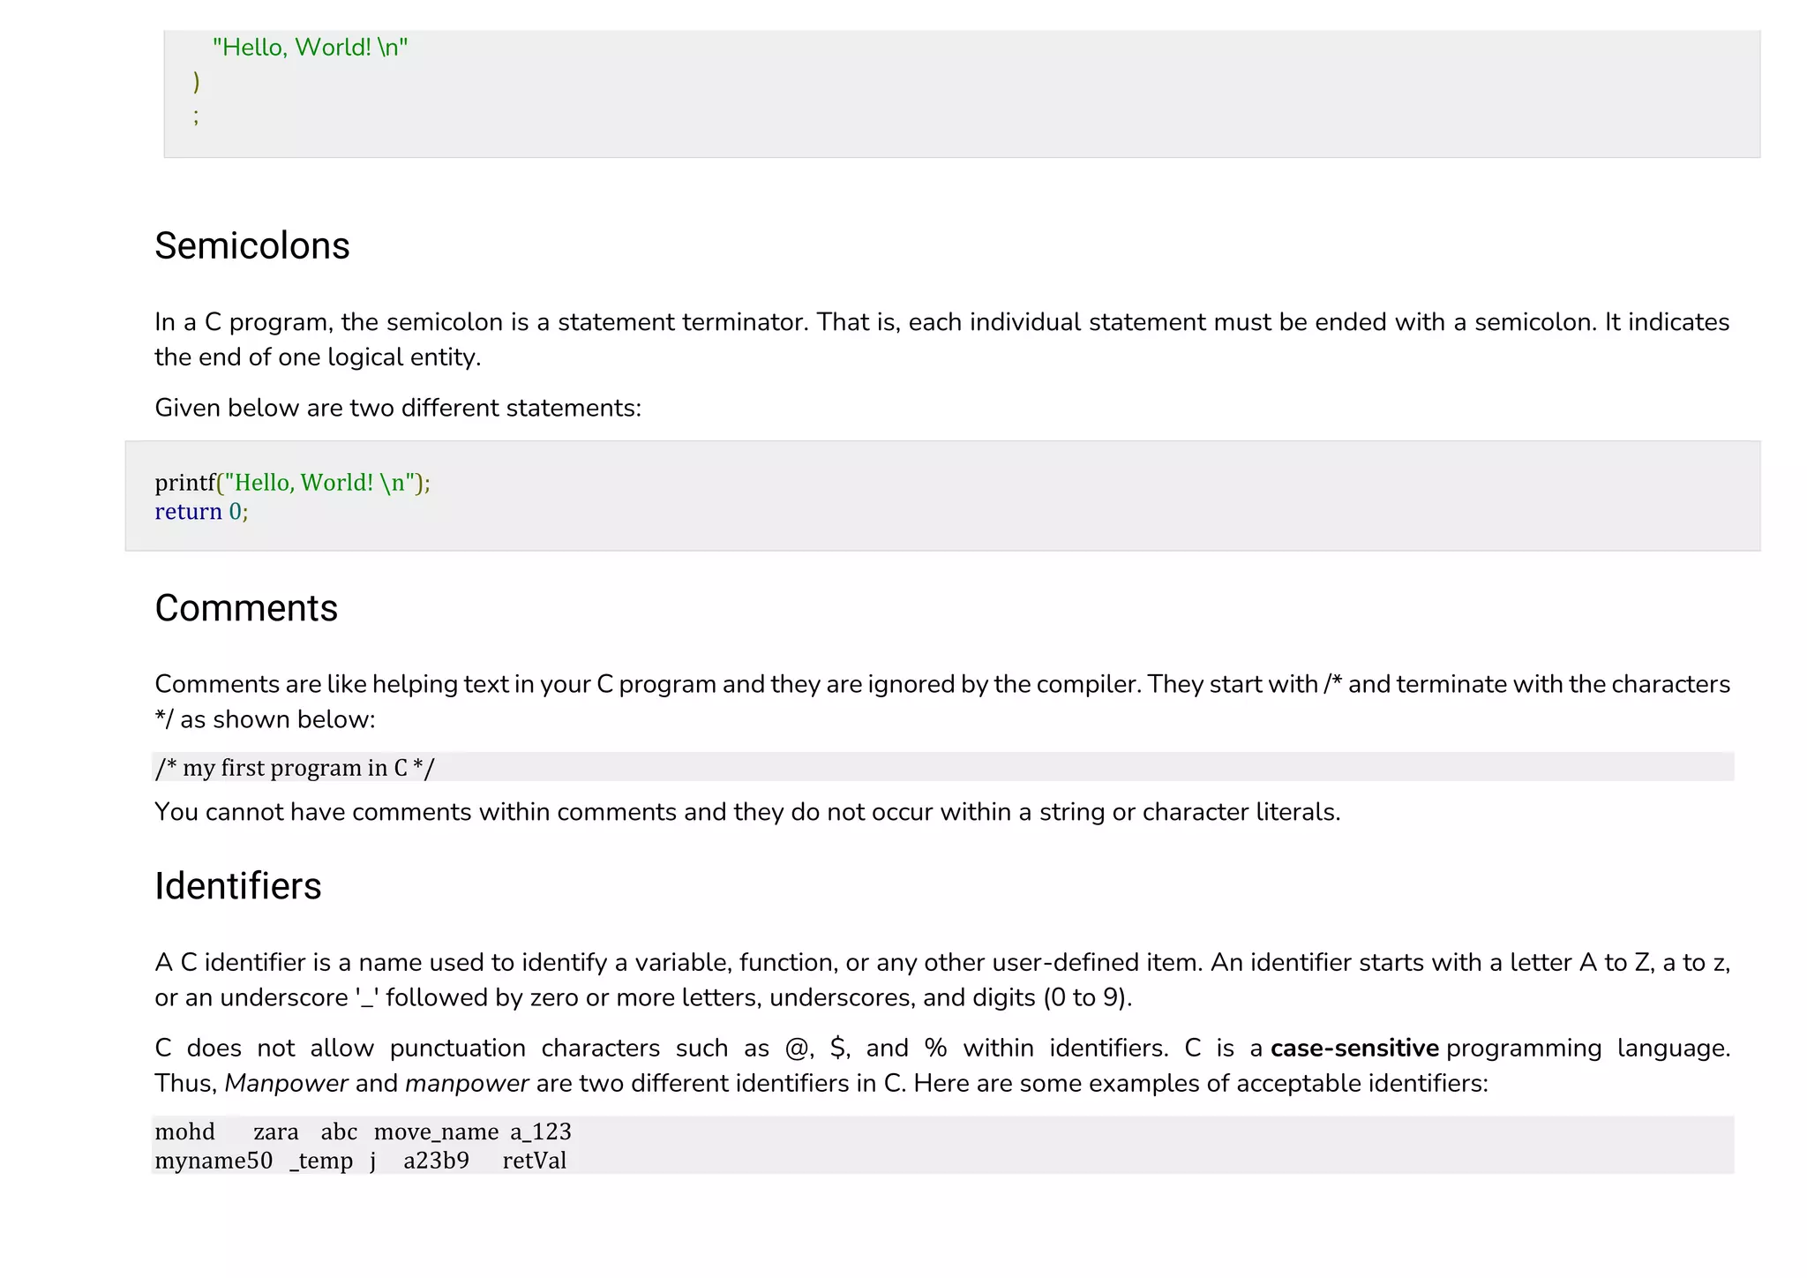1807x1278 pixels.
Task: Click the sentence starting "You cannot have comments"
Action: (746, 812)
